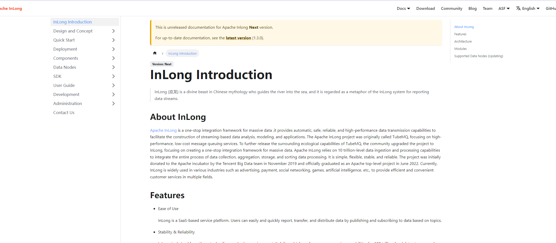Open Administration sidebar item

[x=67, y=103]
